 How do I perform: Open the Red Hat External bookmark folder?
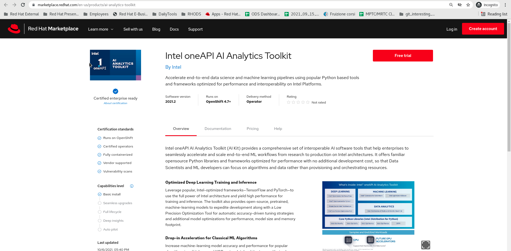(x=21, y=14)
